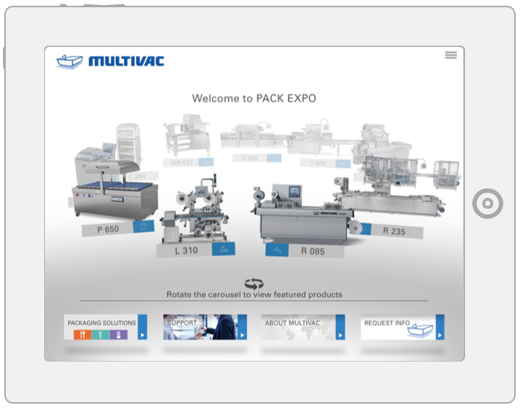Image resolution: width=520 pixels, height=408 pixels.
Task: Click the faded icon beside MR 831
Action: click(x=206, y=162)
